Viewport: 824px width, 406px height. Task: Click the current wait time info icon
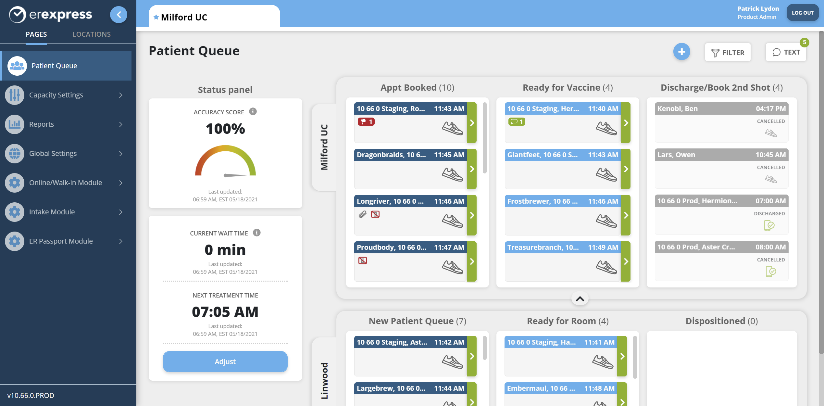pyautogui.click(x=256, y=233)
